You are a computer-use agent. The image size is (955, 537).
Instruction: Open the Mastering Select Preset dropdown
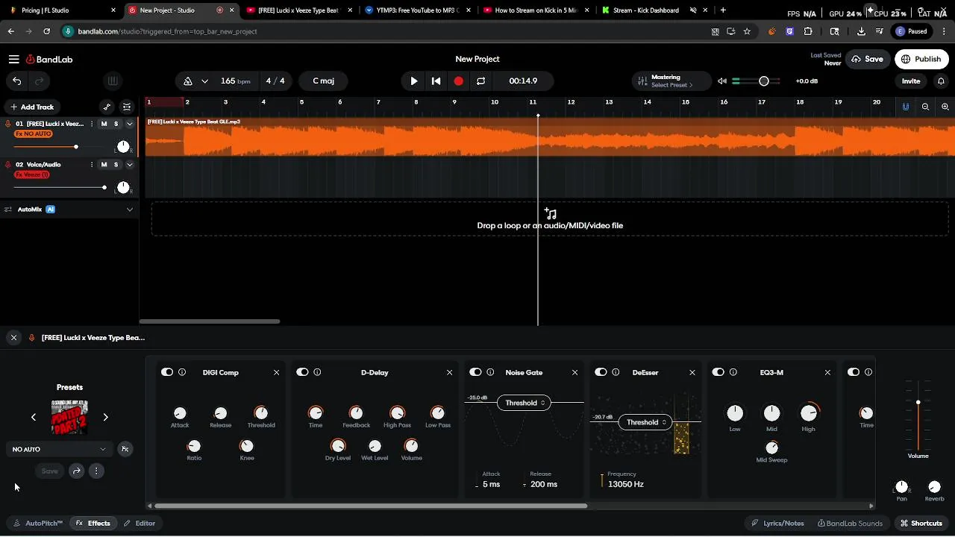click(671, 81)
